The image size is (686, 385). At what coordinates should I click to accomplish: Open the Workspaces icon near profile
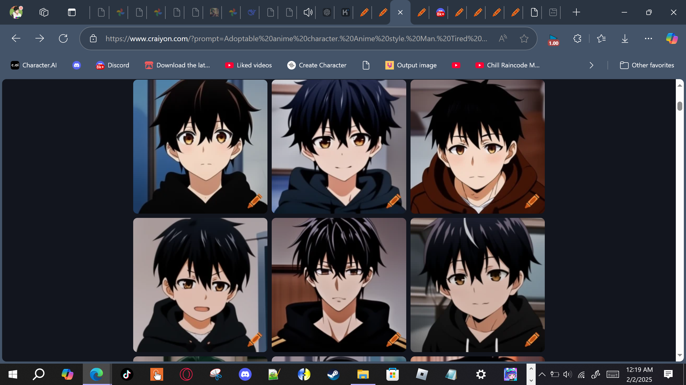coord(44,12)
